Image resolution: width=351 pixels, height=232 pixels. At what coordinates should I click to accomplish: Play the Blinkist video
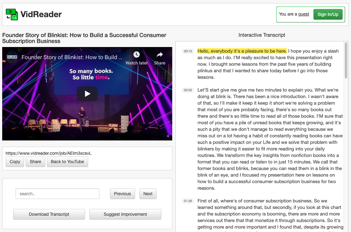click(x=87, y=94)
